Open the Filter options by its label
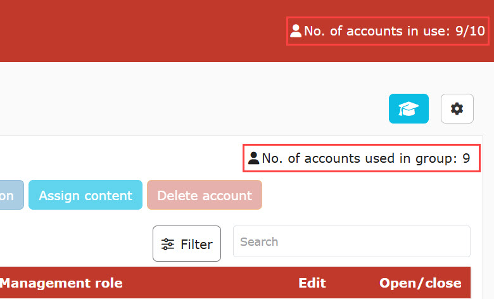Image resolution: width=494 pixels, height=299 pixels. 196,244
